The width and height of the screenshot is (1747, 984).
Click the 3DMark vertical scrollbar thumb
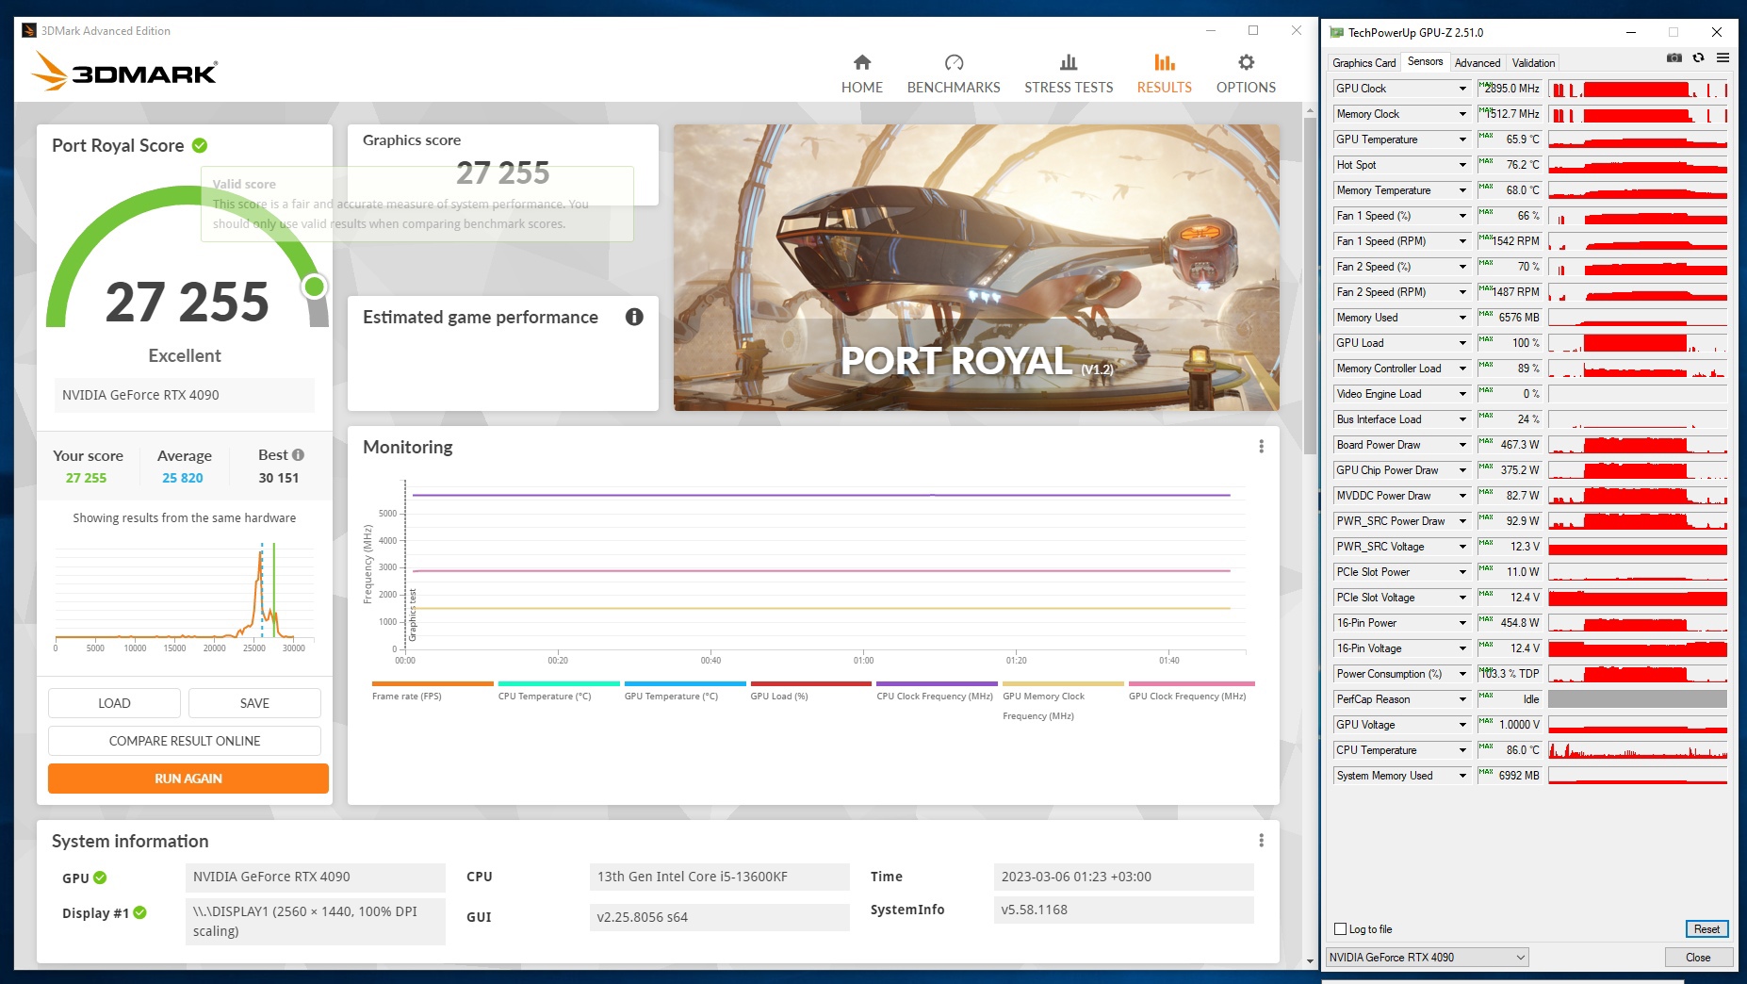[1310, 287]
